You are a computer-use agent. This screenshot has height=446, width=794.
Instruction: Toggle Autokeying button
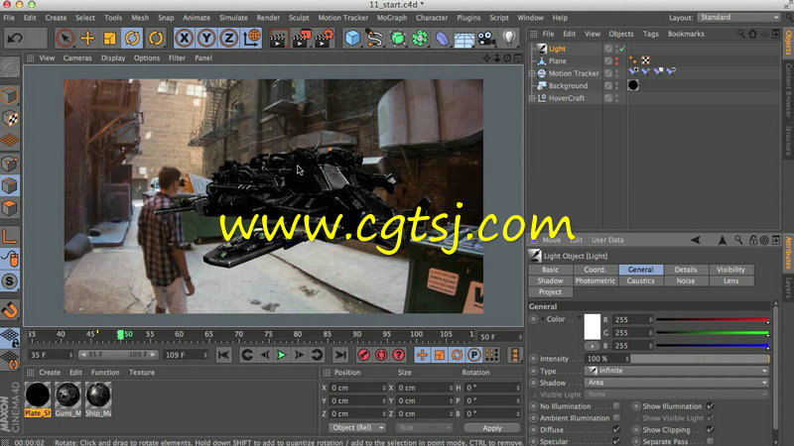pyautogui.click(x=381, y=355)
